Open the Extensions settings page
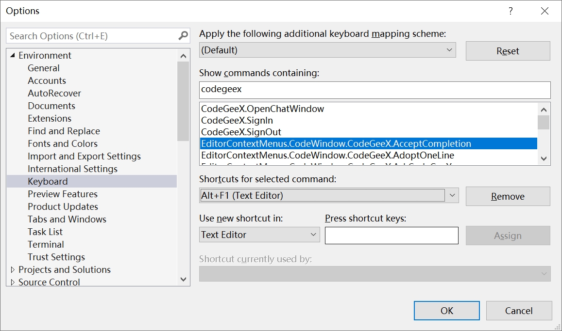Viewport: 562px width, 331px height. pyautogui.click(x=50, y=118)
